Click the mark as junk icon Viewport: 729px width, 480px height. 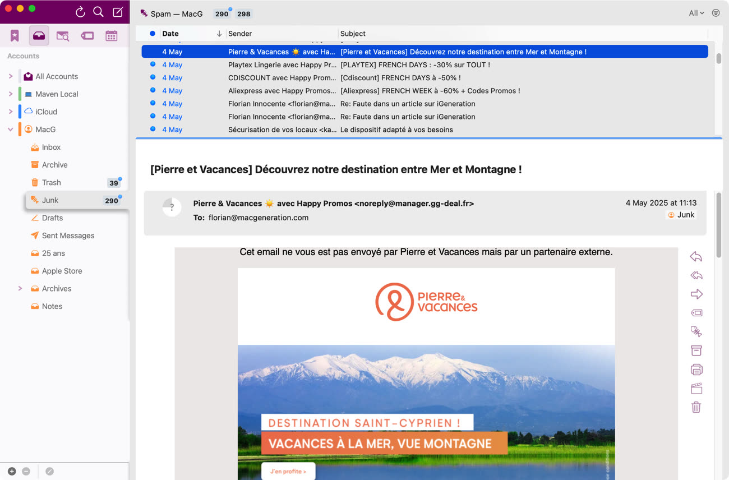(x=696, y=332)
